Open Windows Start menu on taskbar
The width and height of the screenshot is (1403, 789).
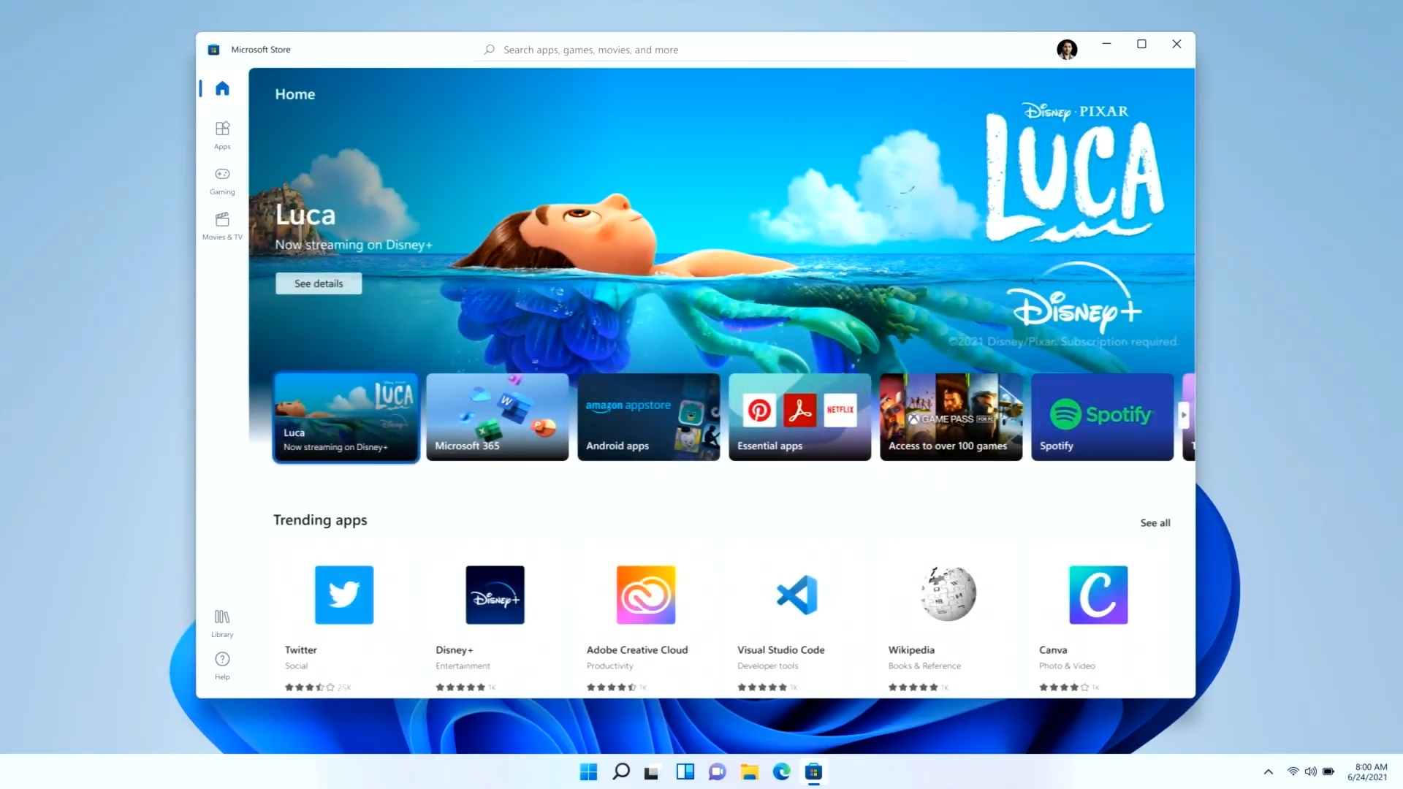pos(588,771)
